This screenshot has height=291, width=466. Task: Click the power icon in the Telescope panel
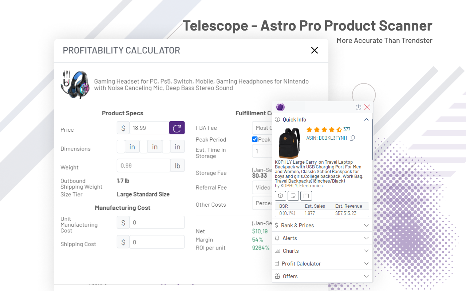pos(358,107)
